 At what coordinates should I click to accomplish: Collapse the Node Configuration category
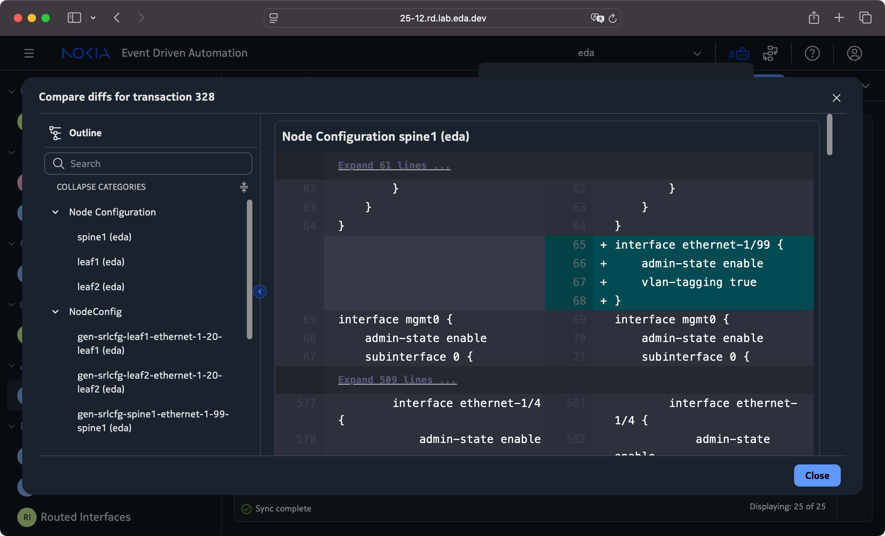(x=55, y=212)
